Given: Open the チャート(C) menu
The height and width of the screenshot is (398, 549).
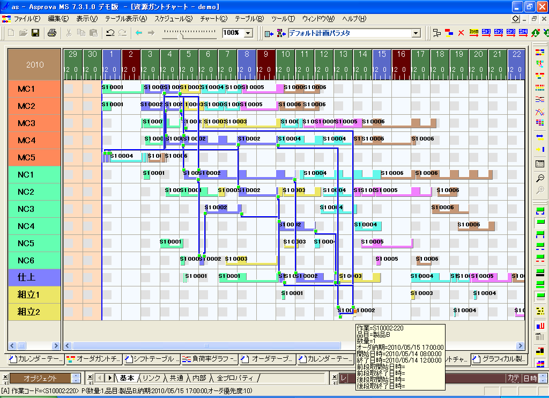Looking at the screenshot, I should tap(213, 19).
